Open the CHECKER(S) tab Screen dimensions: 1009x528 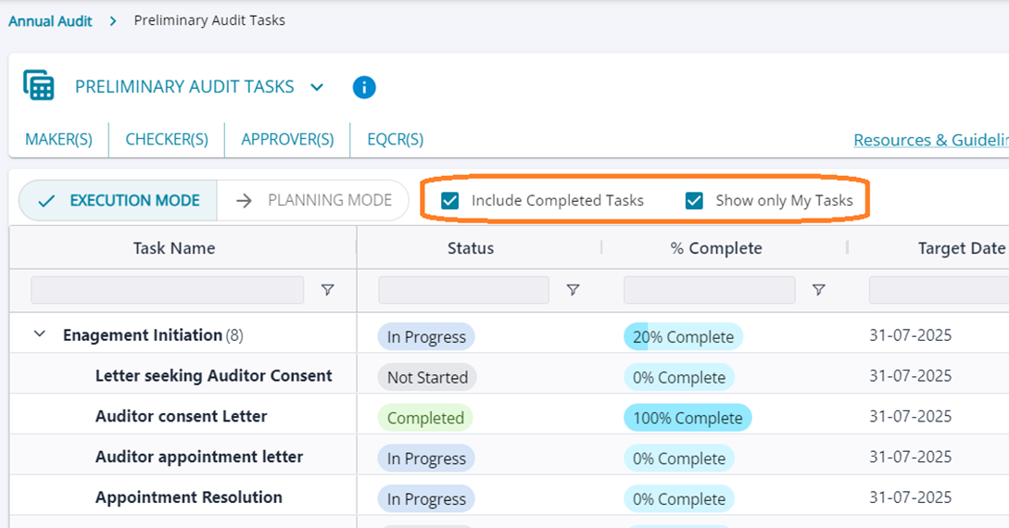pyautogui.click(x=167, y=140)
